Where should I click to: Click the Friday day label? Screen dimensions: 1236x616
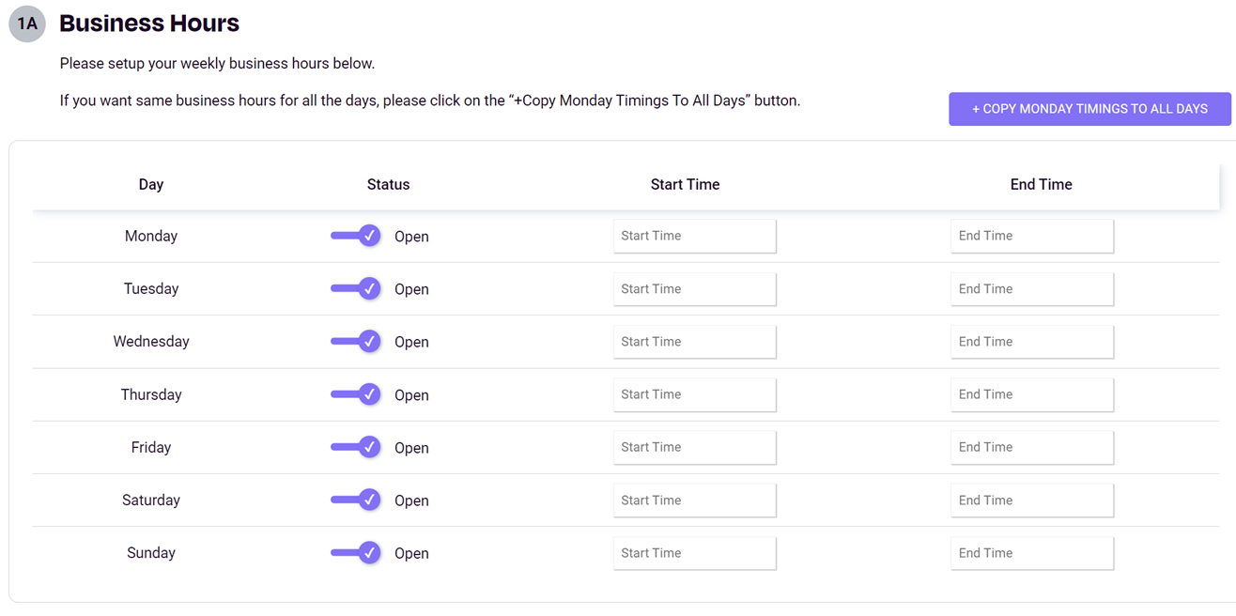[x=151, y=448]
